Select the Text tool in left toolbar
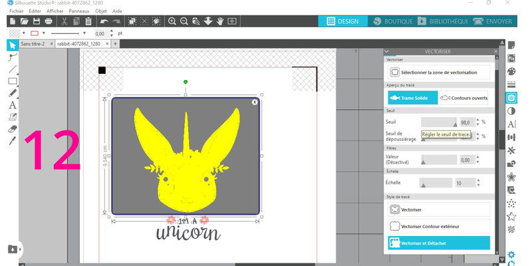The image size is (532, 266). (13, 105)
